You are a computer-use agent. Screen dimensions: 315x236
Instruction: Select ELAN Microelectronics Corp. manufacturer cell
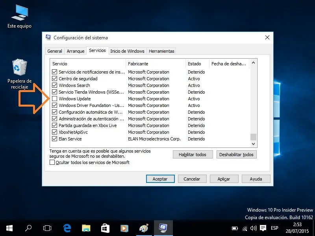pos(154,139)
